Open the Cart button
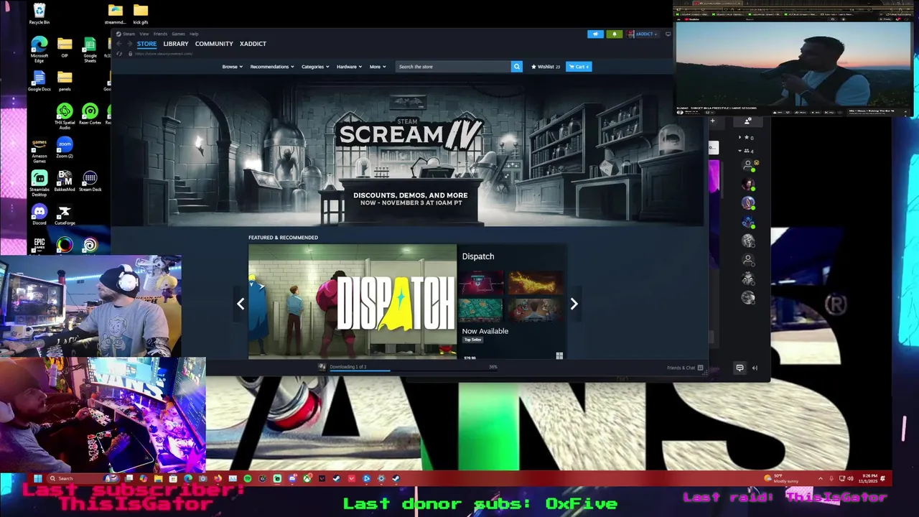Image resolution: width=919 pixels, height=517 pixels. (x=579, y=67)
